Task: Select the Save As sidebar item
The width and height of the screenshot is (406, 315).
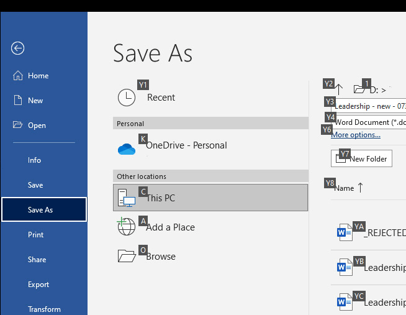Action: 44,209
